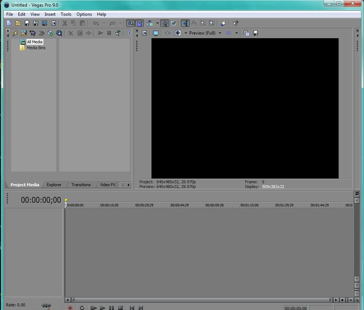Screen dimensions: 364x310
Task: Click the Import Media folder icon
Action: [24, 33]
